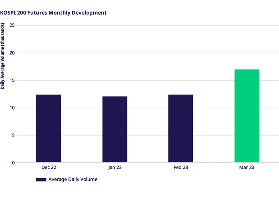
Task: Click the y-axis tick label 25
Action: point(12,25)
